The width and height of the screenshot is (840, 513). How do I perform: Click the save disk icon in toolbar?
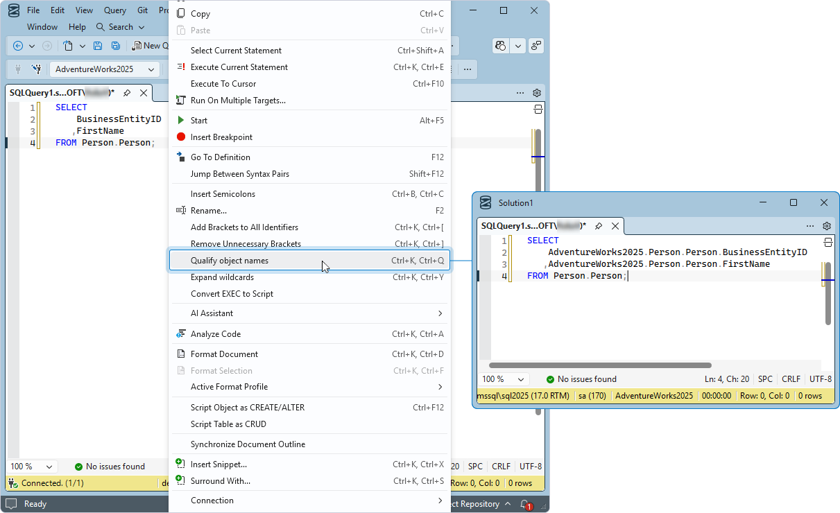point(98,46)
